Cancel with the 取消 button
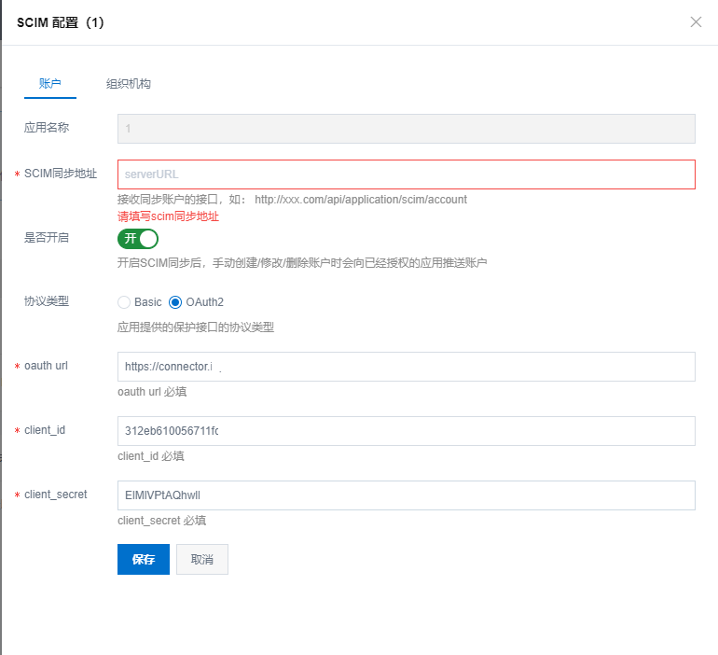This screenshot has width=718, height=655. click(x=201, y=560)
